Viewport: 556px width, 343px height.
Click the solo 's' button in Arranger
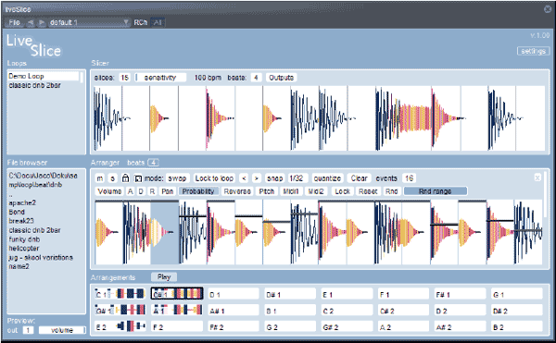pos(112,178)
